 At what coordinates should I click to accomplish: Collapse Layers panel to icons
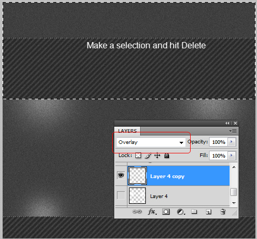(227, 123)
